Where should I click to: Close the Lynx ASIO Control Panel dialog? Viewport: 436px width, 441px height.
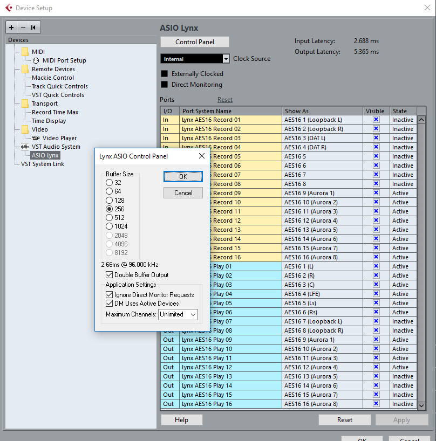pos(201,156)
